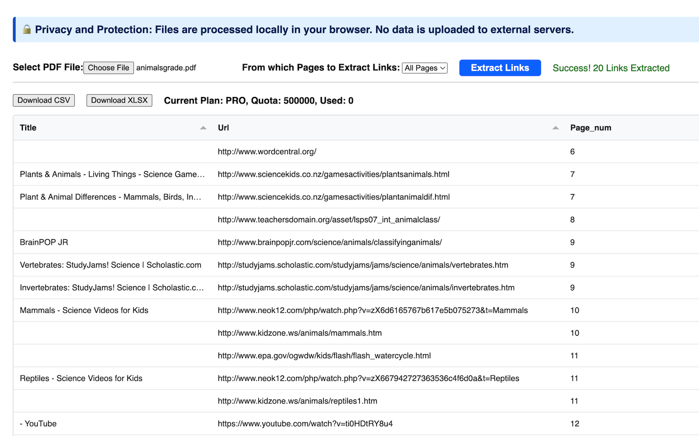Sort table by Title column arrow

click(203, 128)
